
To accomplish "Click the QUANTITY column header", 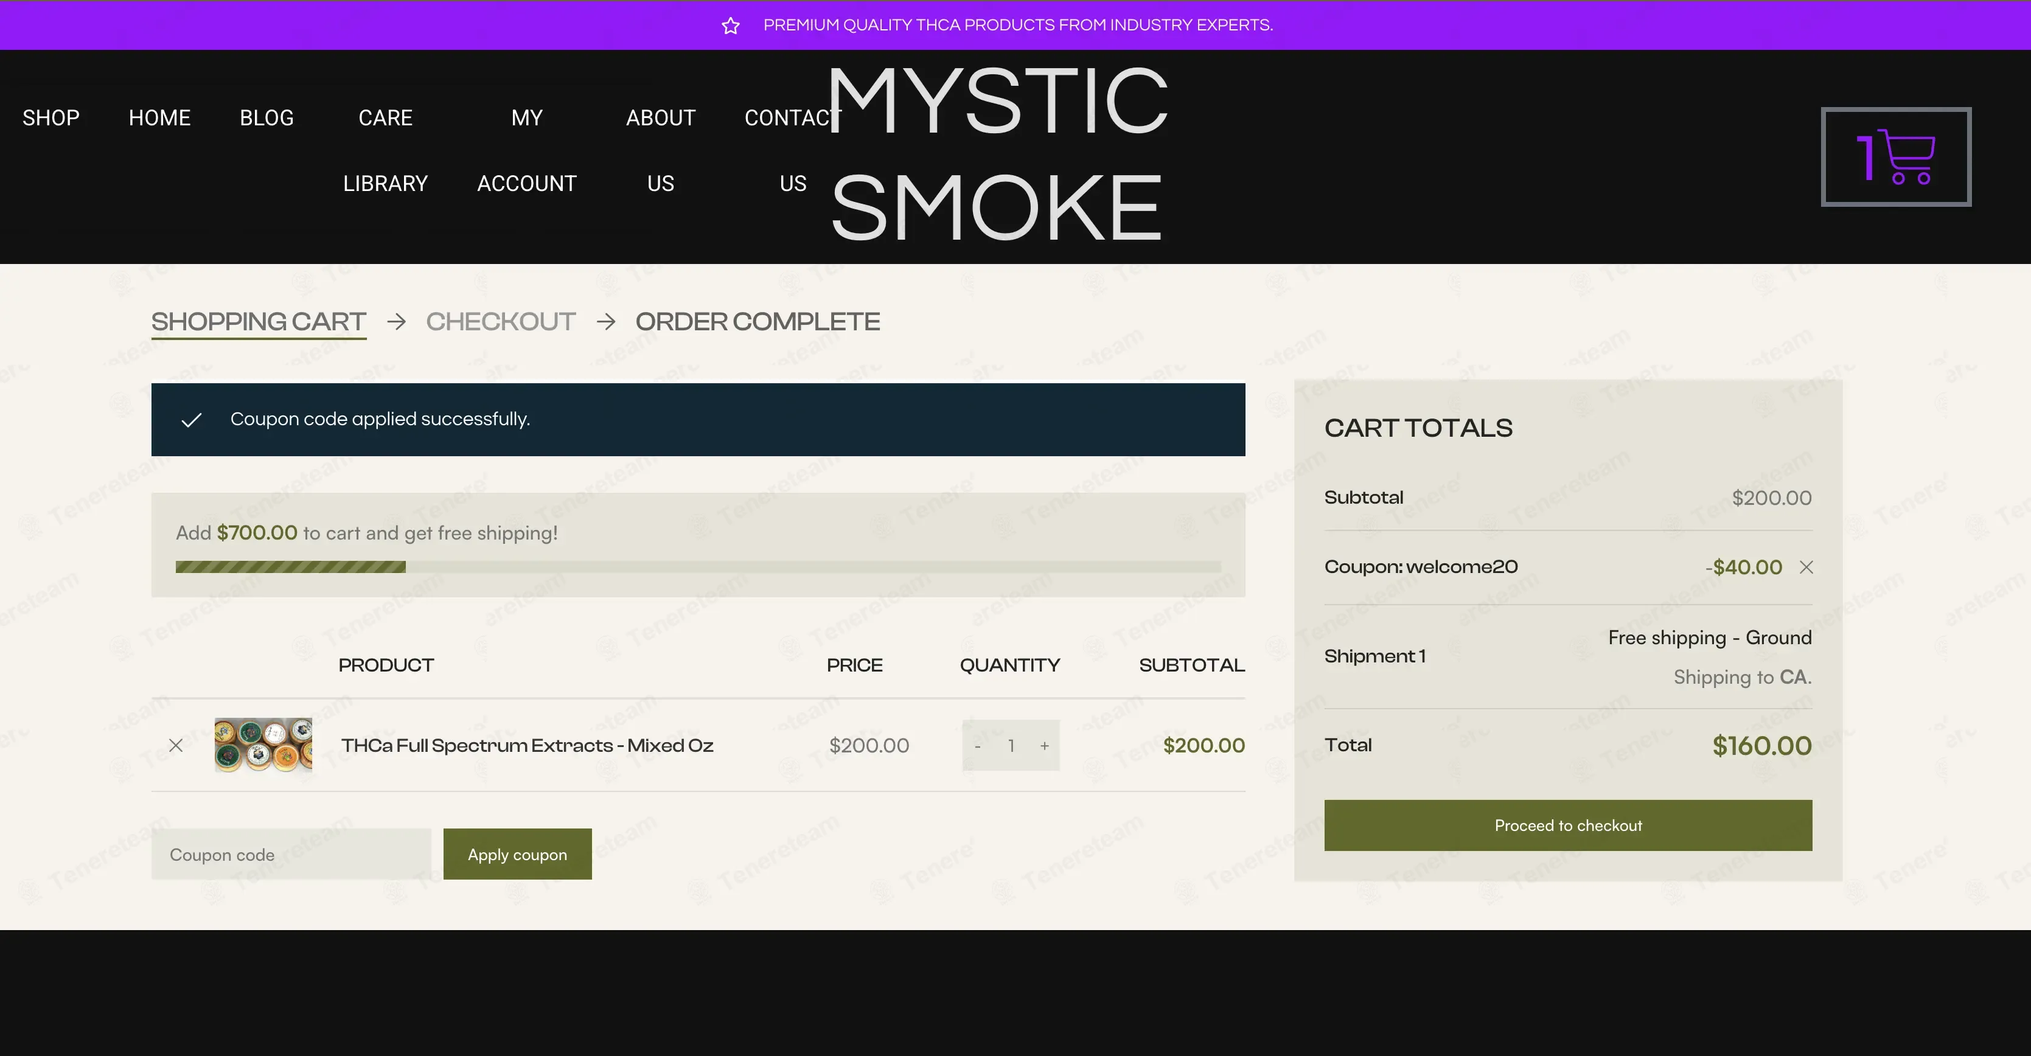I will [1010, 665].
